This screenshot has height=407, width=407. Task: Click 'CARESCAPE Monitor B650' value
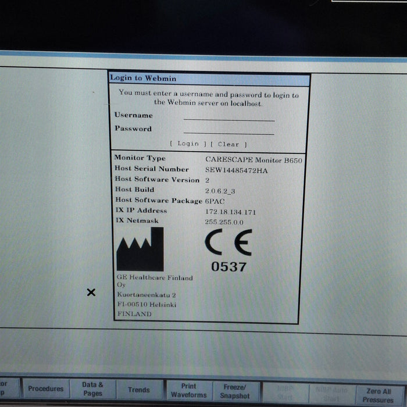(x=254, y=160)
